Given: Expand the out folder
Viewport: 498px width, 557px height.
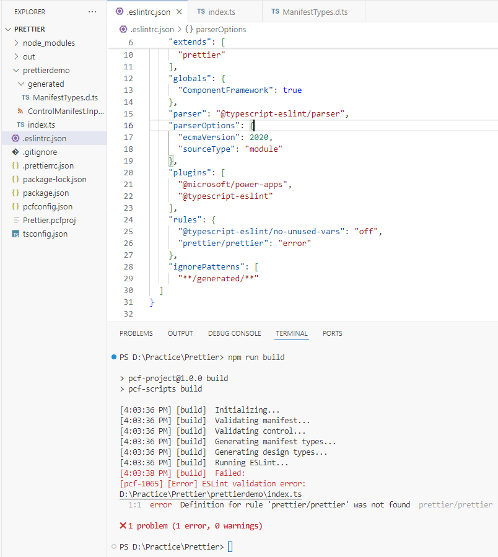Looking at the screenshot, I should tap(17, 56).
